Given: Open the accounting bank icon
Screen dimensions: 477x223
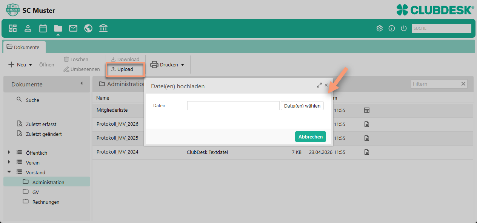Looking at the screenshot, I should [103, 28].
